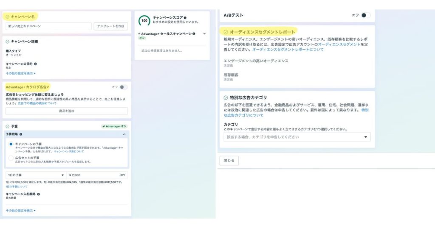The image size is (435, 228).
Task: Click info icon next to キャンペーンスコア
Action: click(185, 18)
